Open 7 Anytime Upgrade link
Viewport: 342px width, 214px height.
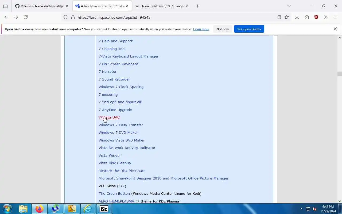tap(115, 110)
